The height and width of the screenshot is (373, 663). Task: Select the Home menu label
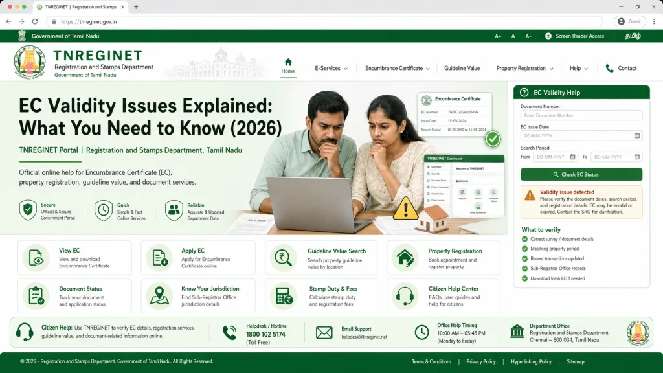tap(288, 71)
